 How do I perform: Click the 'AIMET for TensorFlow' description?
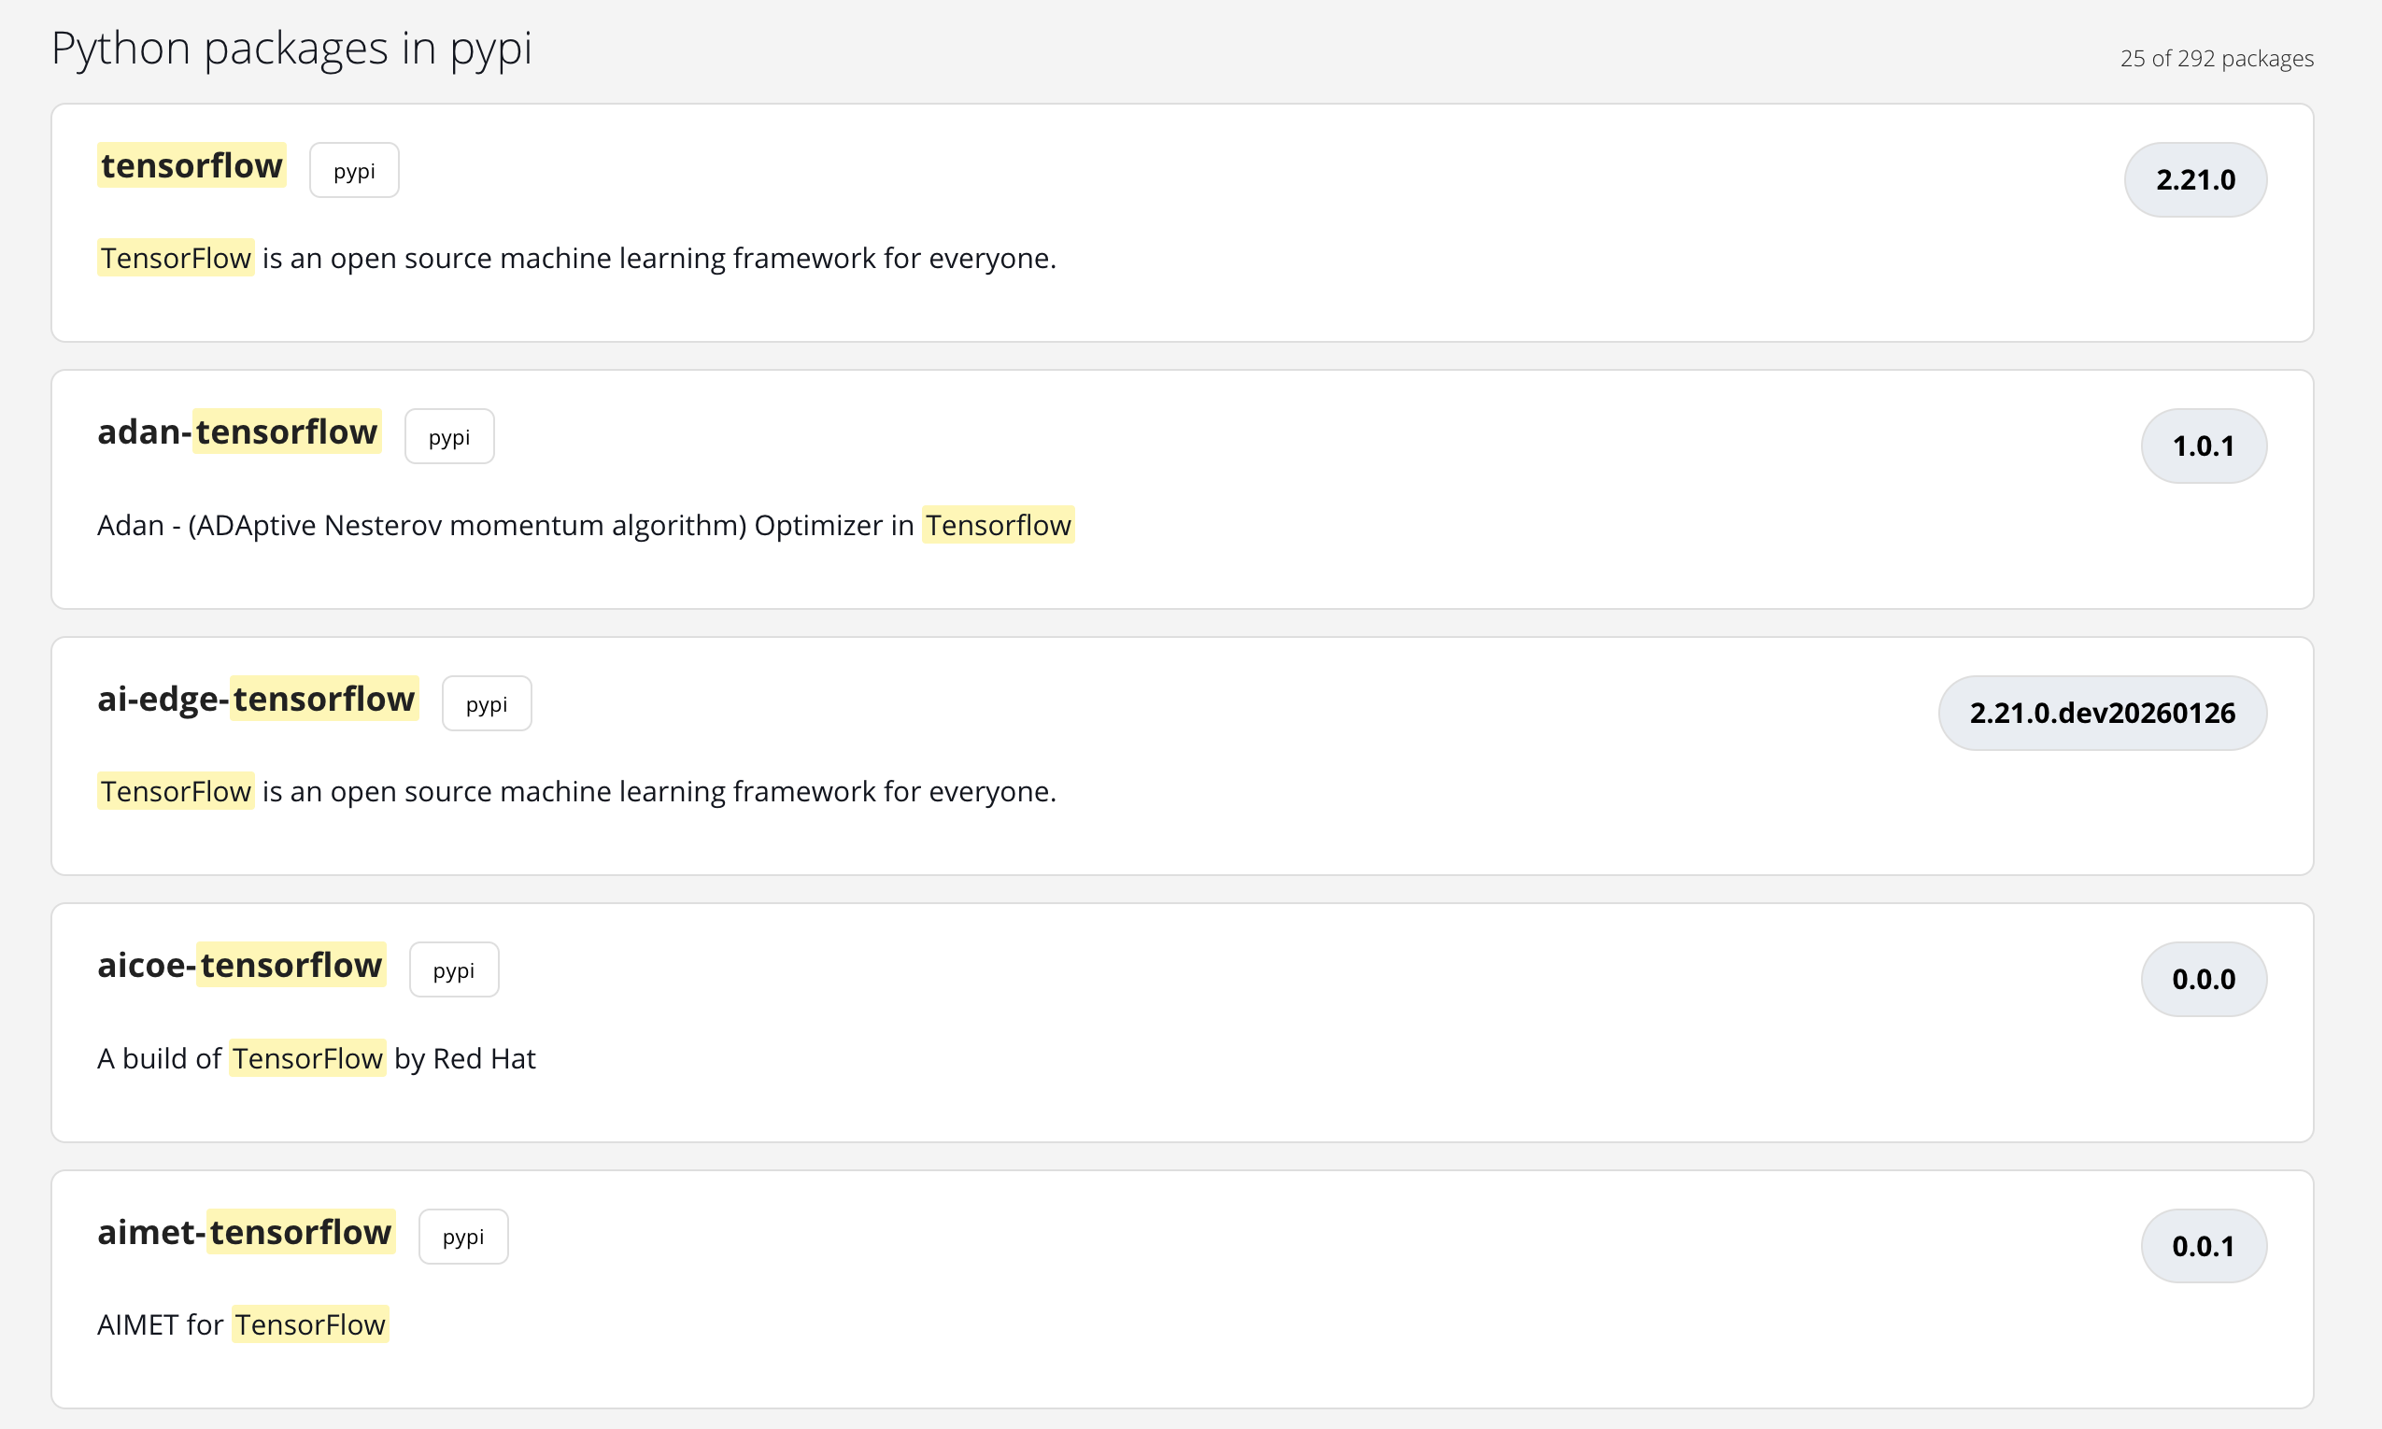(x=243, y=1325)
